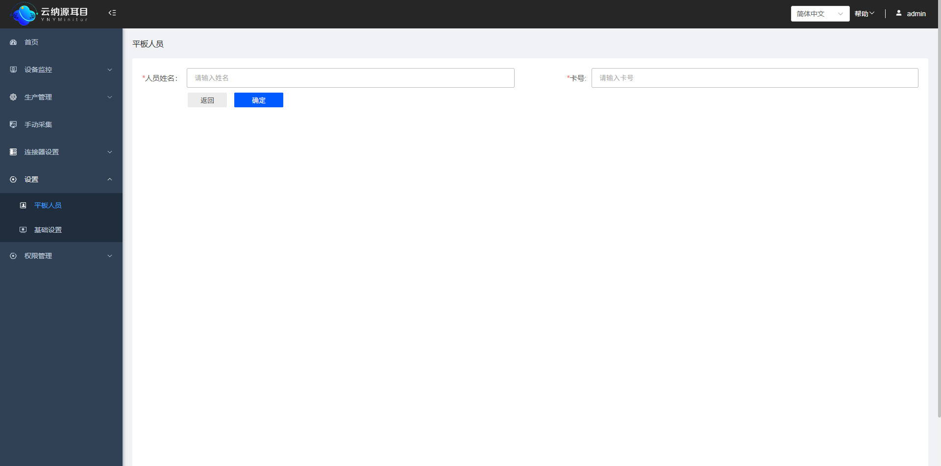Focus the 人员姓名 name input field

pyautogui.click(x=350, y=78)
